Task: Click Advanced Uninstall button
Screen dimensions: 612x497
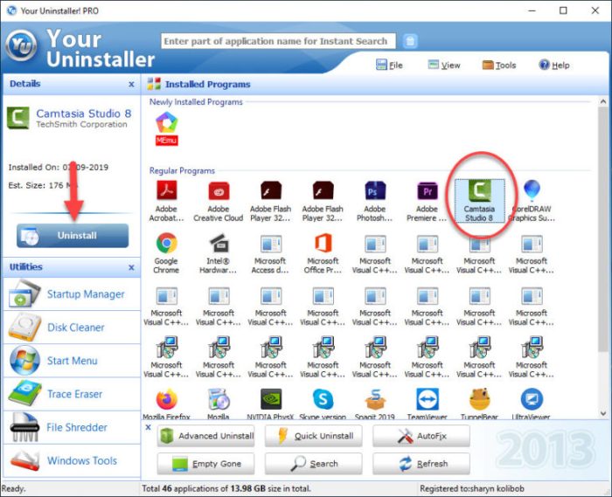Action: point(206,436)
